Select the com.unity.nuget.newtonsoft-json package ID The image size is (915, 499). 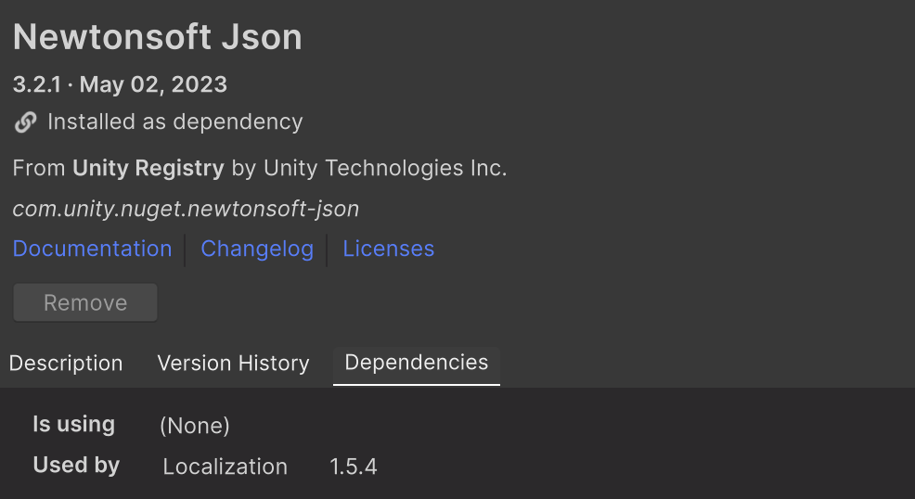186,209
